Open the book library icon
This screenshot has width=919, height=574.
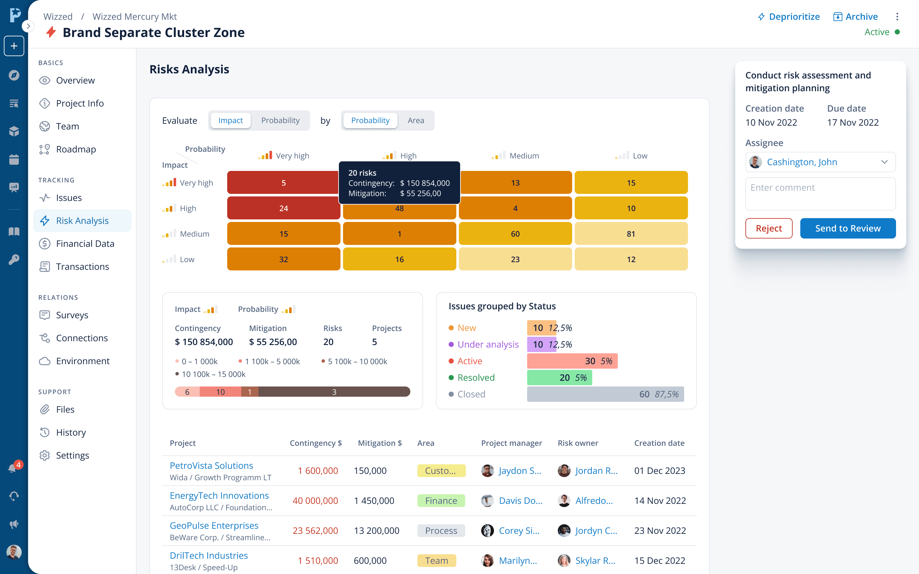click(14, 232)
